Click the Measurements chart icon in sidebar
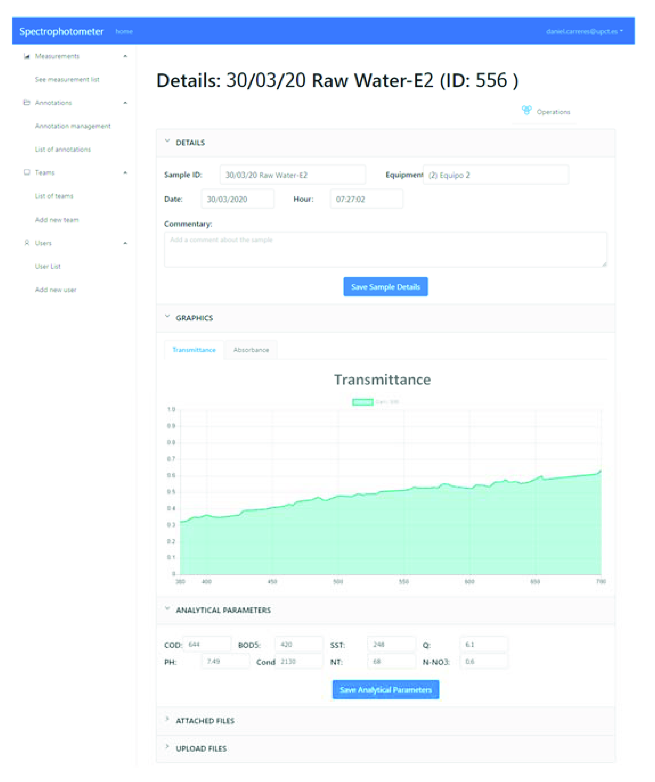 (27, 56)
